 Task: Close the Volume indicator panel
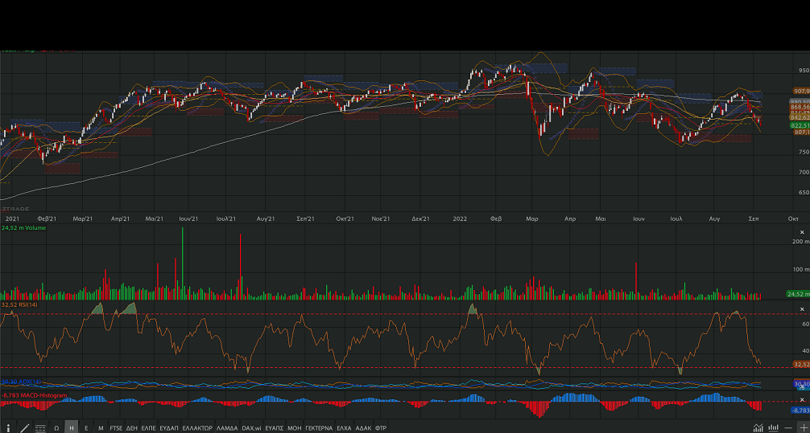point(801,231)
